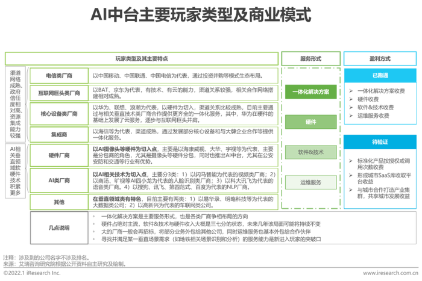Click the 核心设备类厂商 category cell
The image size is (422, 281).
59,114
